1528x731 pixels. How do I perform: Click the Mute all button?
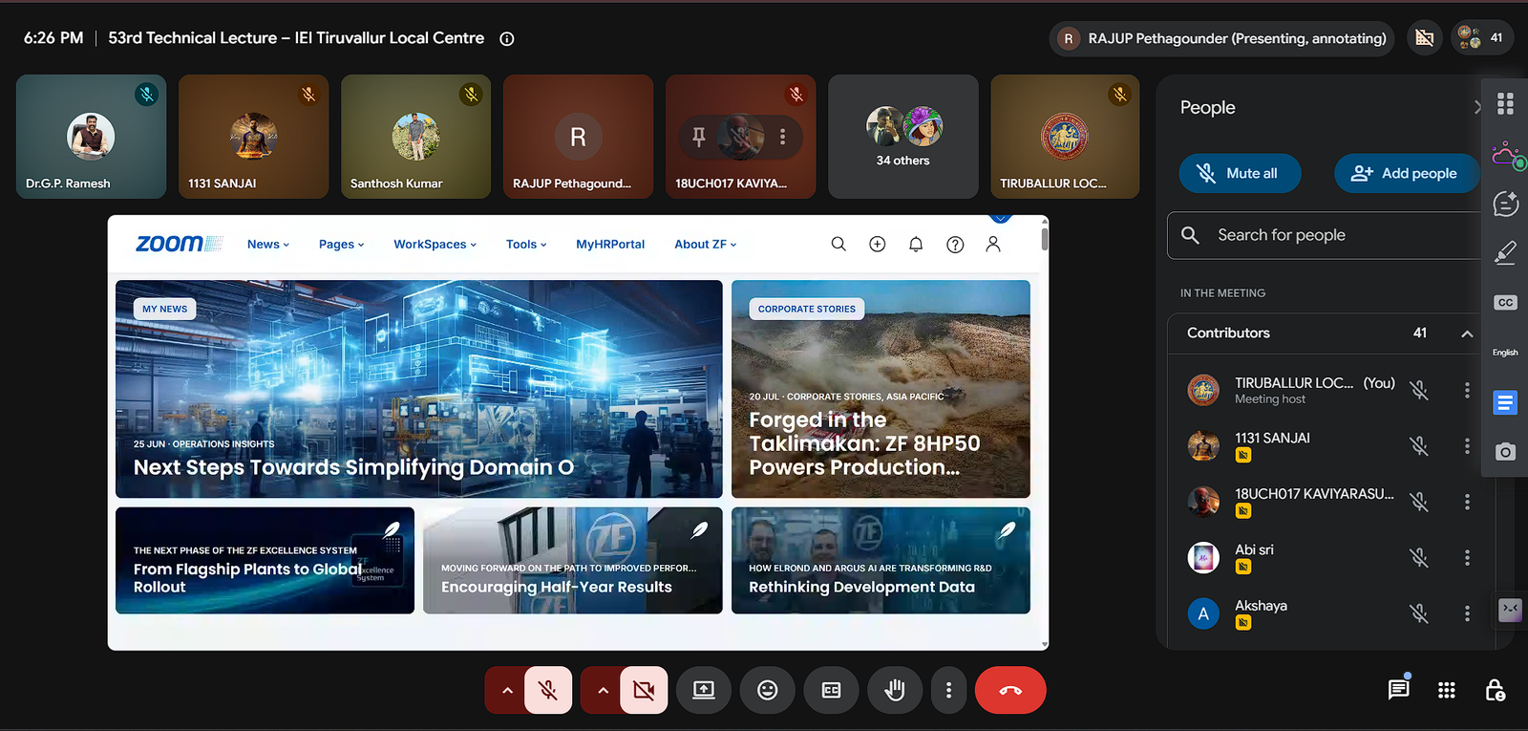[1240, 173]
